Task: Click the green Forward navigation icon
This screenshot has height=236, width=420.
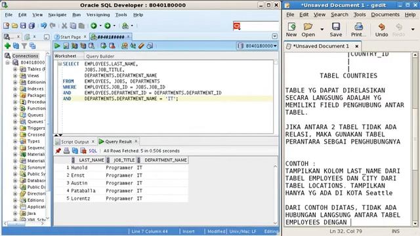Action: (108, 26)
